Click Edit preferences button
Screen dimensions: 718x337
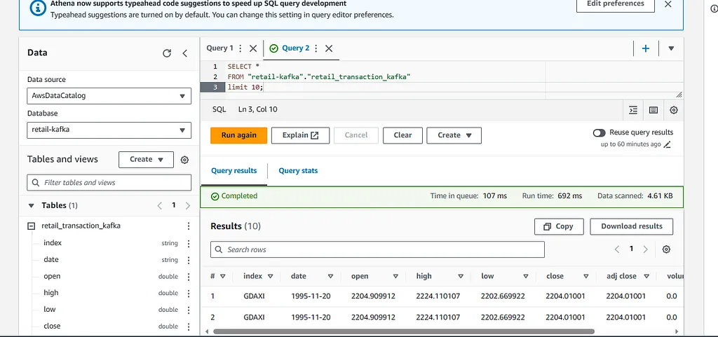(616, 4)
